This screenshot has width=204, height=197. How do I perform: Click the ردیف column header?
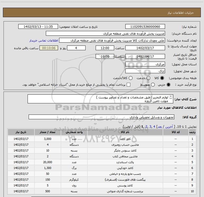192,132
